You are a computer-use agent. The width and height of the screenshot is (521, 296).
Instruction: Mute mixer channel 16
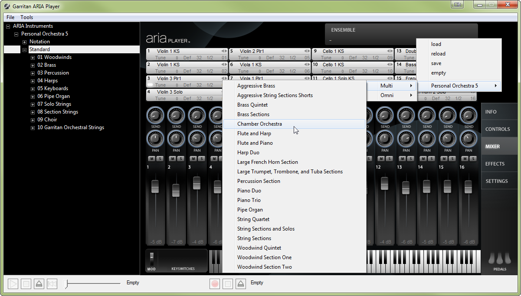tap(465, 159)
